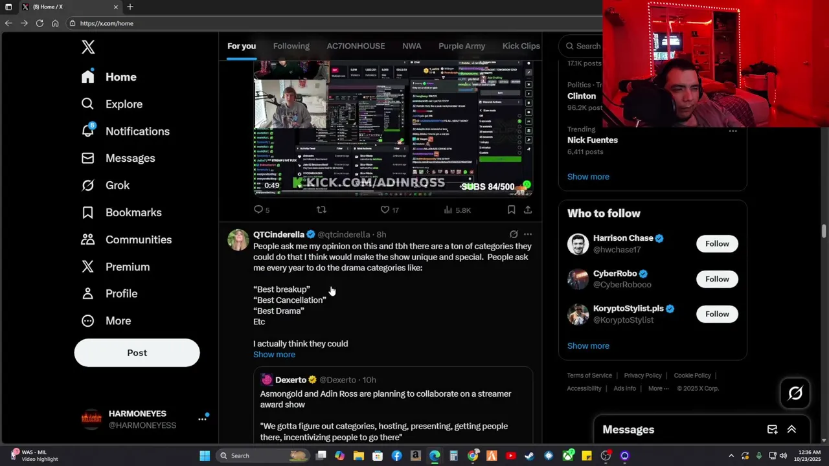Expand QTCinderella post with Show more
This screenshot has width=829, height=466.
[x=274, y=355]
